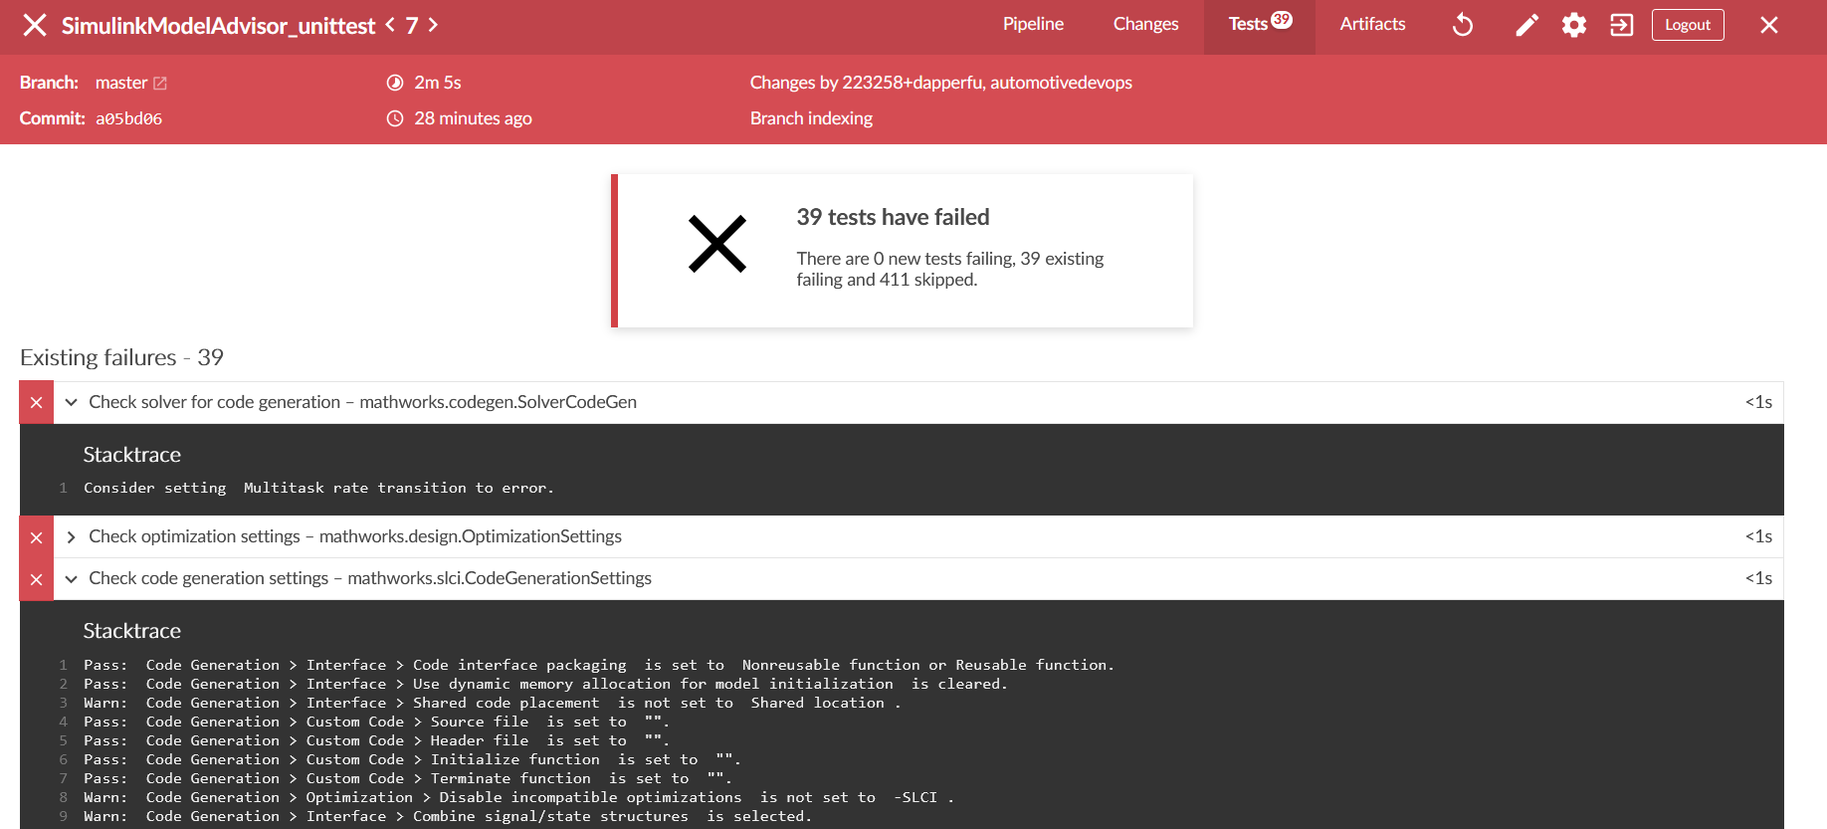Screen dimensions: 1827x829
Task: Click the 'Branch indexing' text
Action: [x=811, y=118]
